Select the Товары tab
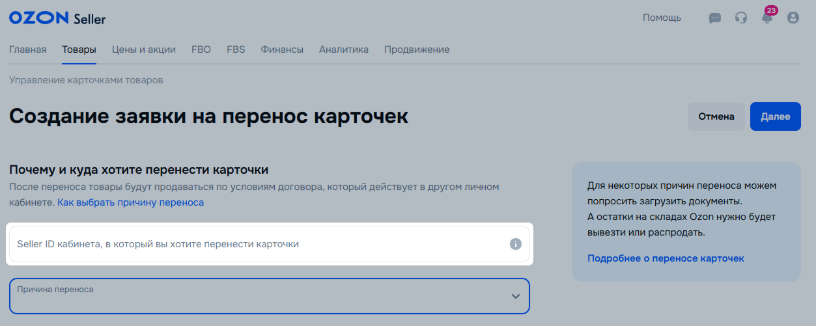Screen dimensions: 816x326 tap(79, 49)
